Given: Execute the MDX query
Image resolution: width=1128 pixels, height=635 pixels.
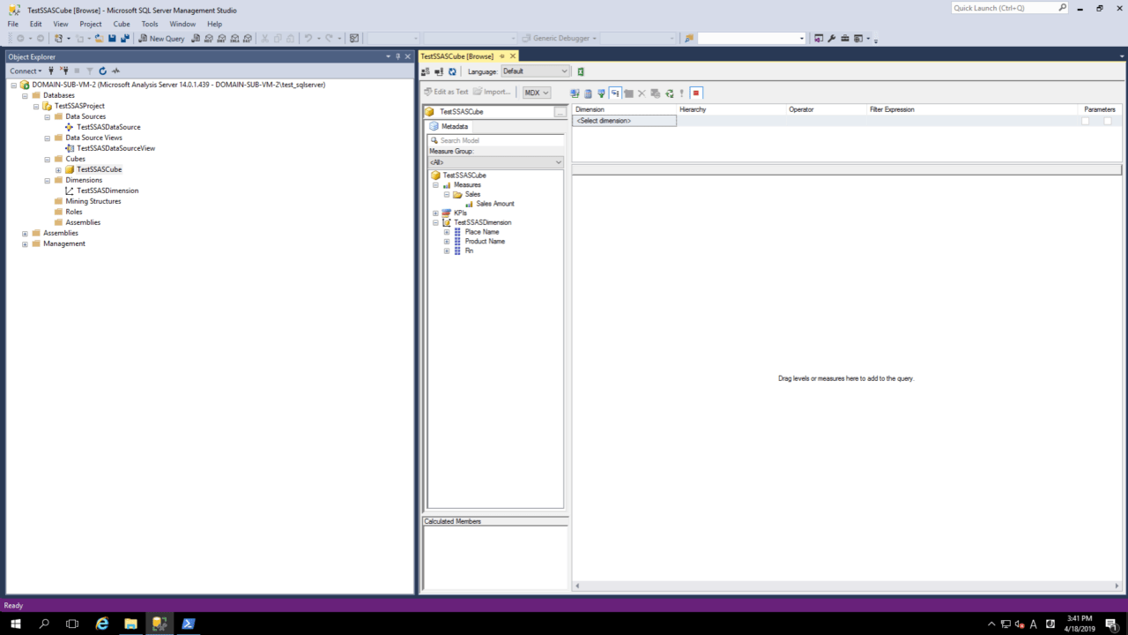Looking at the screenshot, I should tap(681, 93).
